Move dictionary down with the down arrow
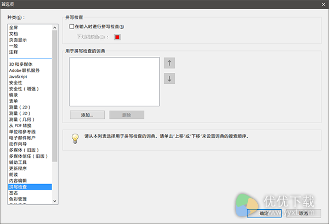The height and width of the screenshot is (224, 329). click(169, 78)
